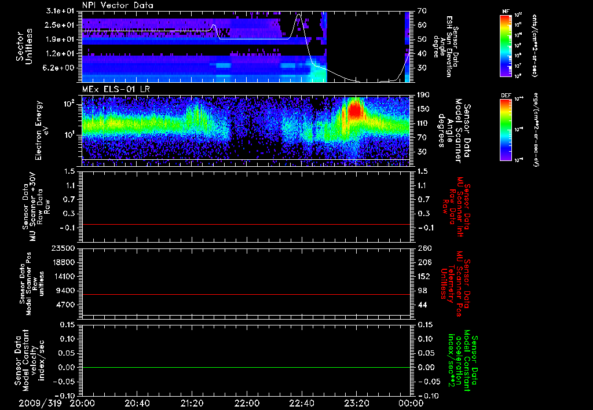Click the 23500 scanner position tick
593x410 pixels.
point(63,248)
